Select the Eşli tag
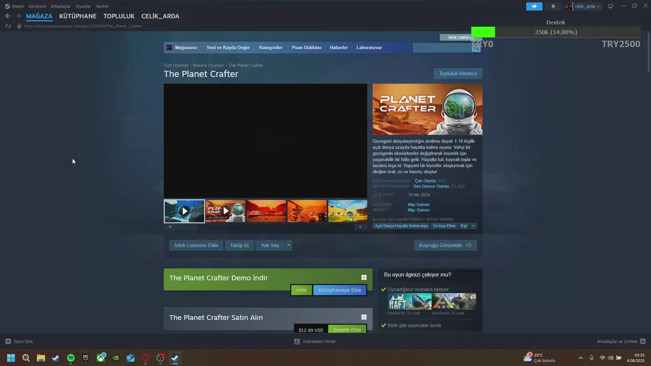This screenshot has width=651, height=366. (x=464, y=226)
